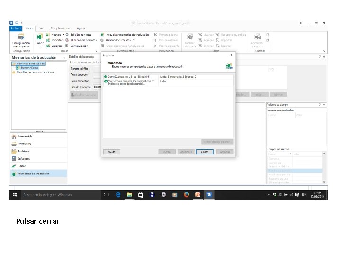Click the Cancelar button in Importar dialog
Viewport: 341px width, 256px height.
click(224, 152)
